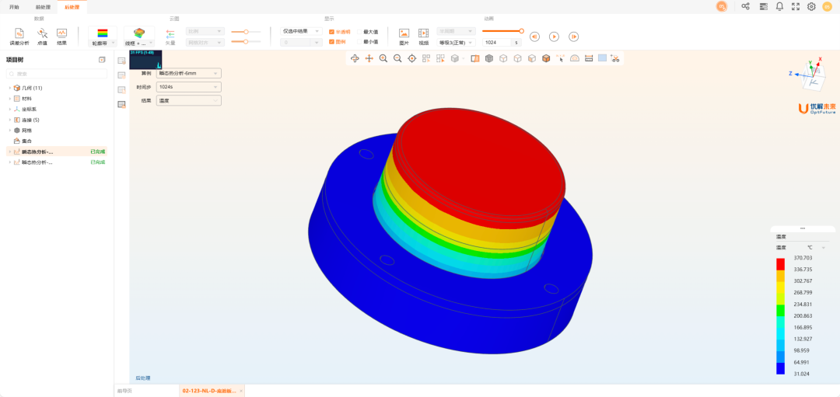Activate the rotate view tool
Screen dimensions: 840x397
point(355,58)
